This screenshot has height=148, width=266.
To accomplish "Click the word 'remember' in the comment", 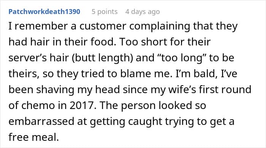I will (x=41, y=26).
